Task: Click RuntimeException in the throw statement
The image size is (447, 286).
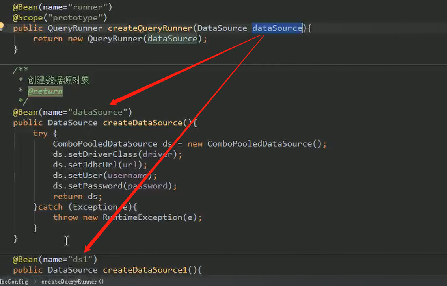Action: tap(143, 217)
